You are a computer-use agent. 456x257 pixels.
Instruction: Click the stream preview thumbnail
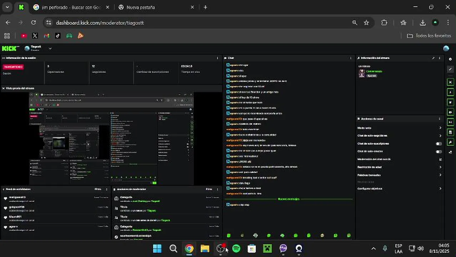111,138
